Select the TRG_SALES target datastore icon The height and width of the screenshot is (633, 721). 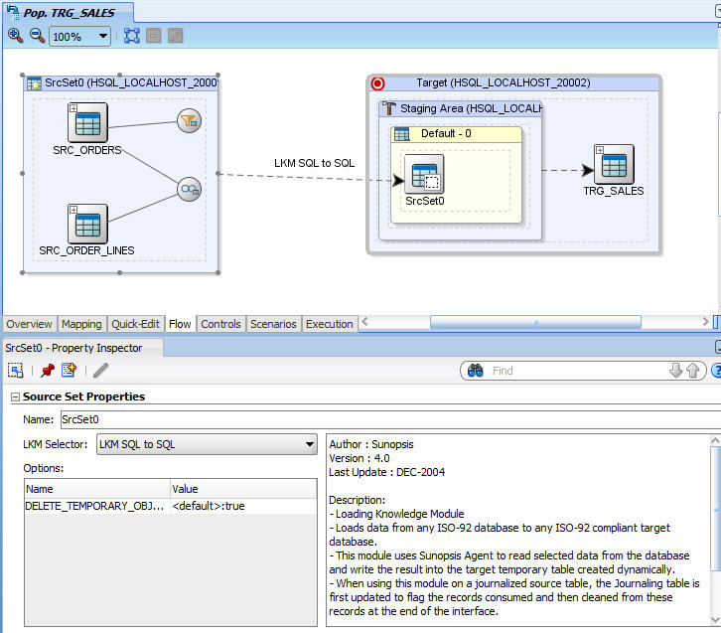615,164
